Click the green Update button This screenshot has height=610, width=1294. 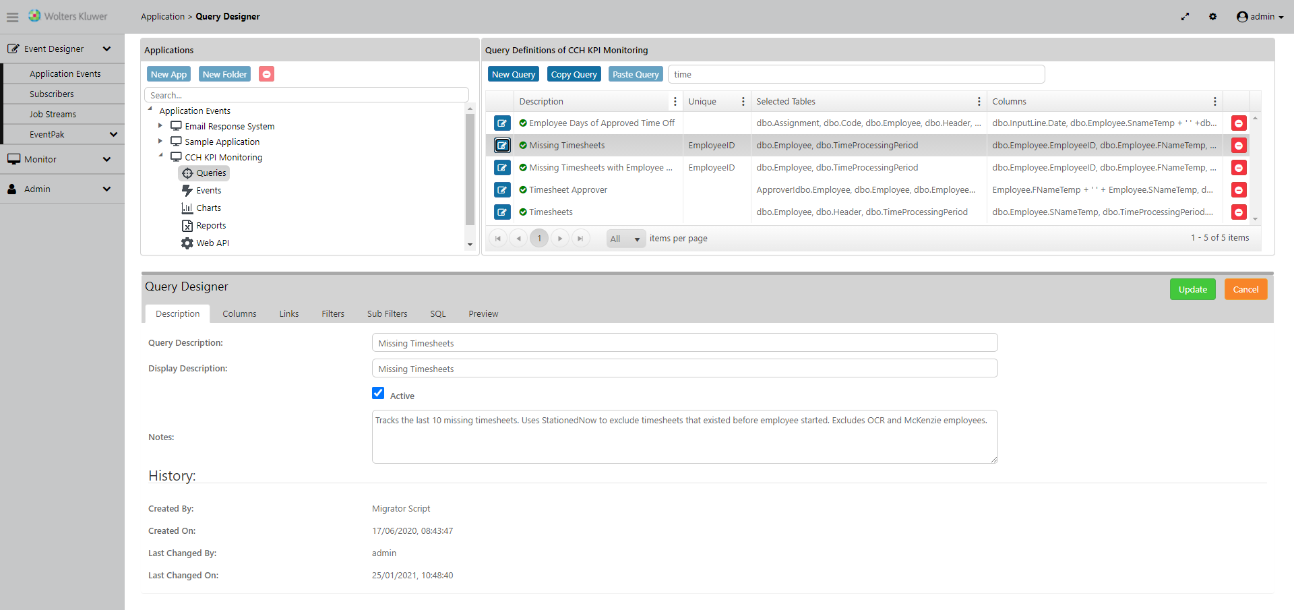point(1193,290)
